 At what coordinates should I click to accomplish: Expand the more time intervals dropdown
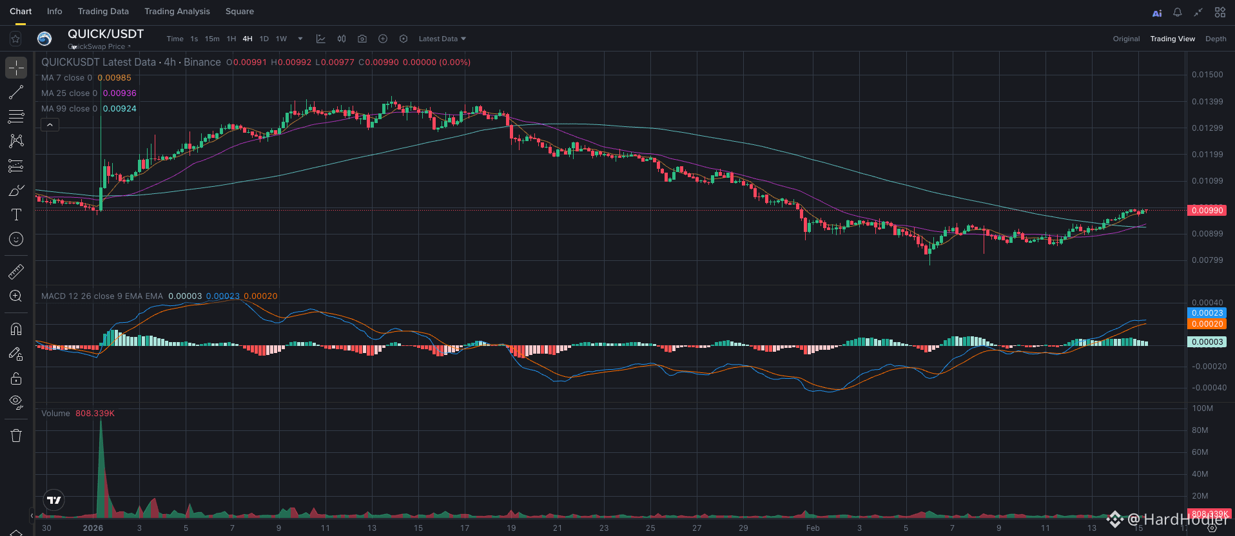coord(300,39)
